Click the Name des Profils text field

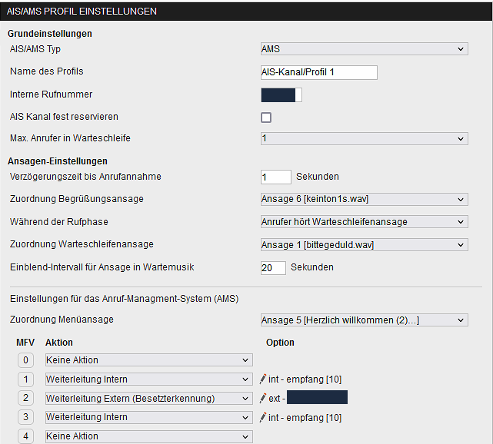pyautogui.click(x=318, y=72)
